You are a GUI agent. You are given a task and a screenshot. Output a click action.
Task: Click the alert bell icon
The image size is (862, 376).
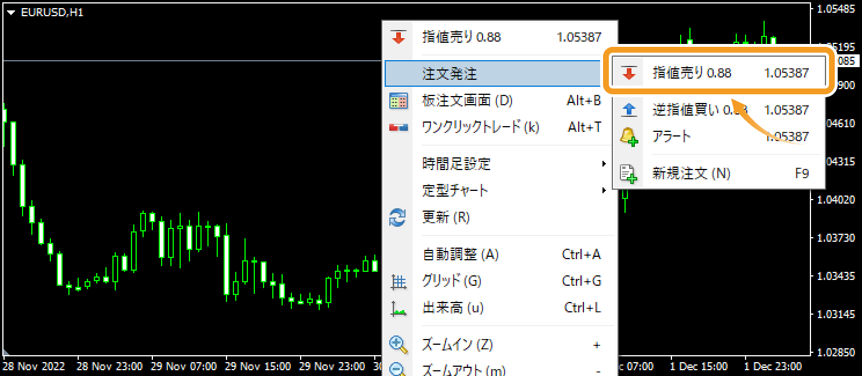(629, 137)
